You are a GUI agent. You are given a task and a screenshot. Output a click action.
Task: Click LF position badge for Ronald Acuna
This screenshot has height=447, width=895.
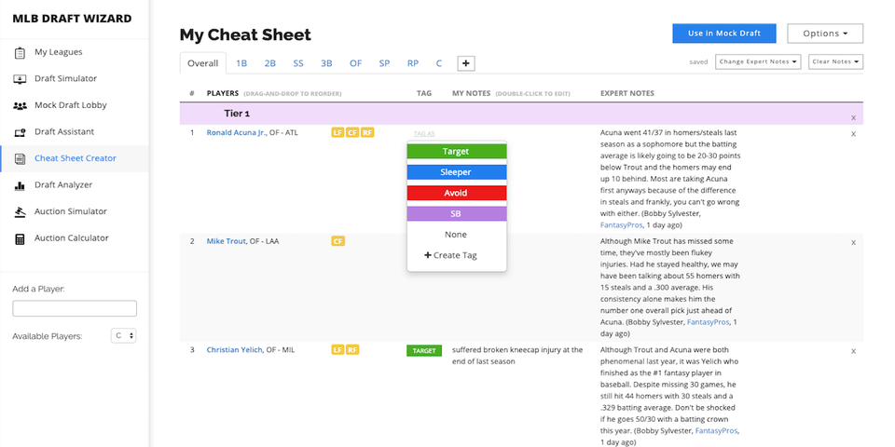point(337,133)
